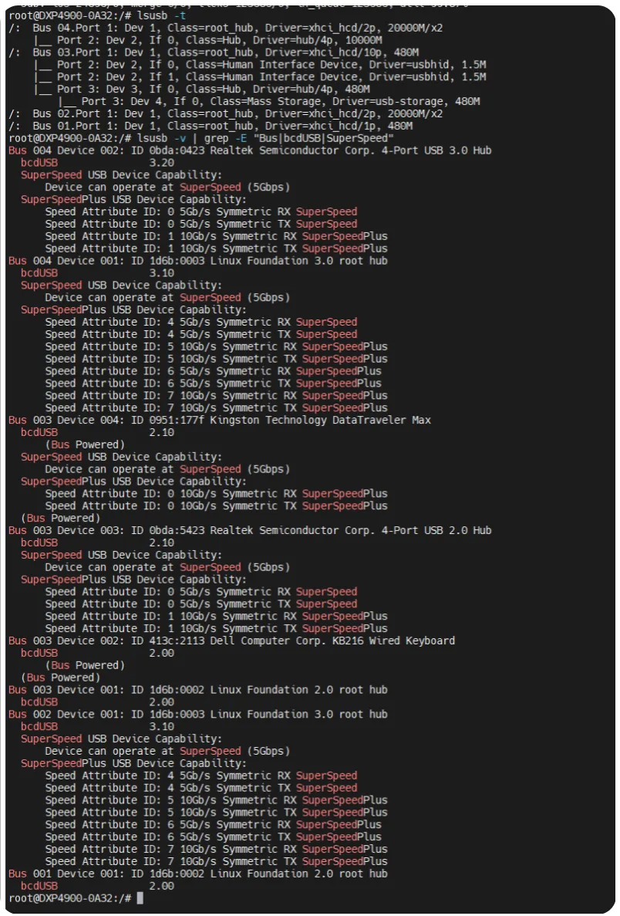Click the Realtek 4-Port USB 2.0 Hub line
The height and width of the screenshot is (916, 620).
click(250, 530)
